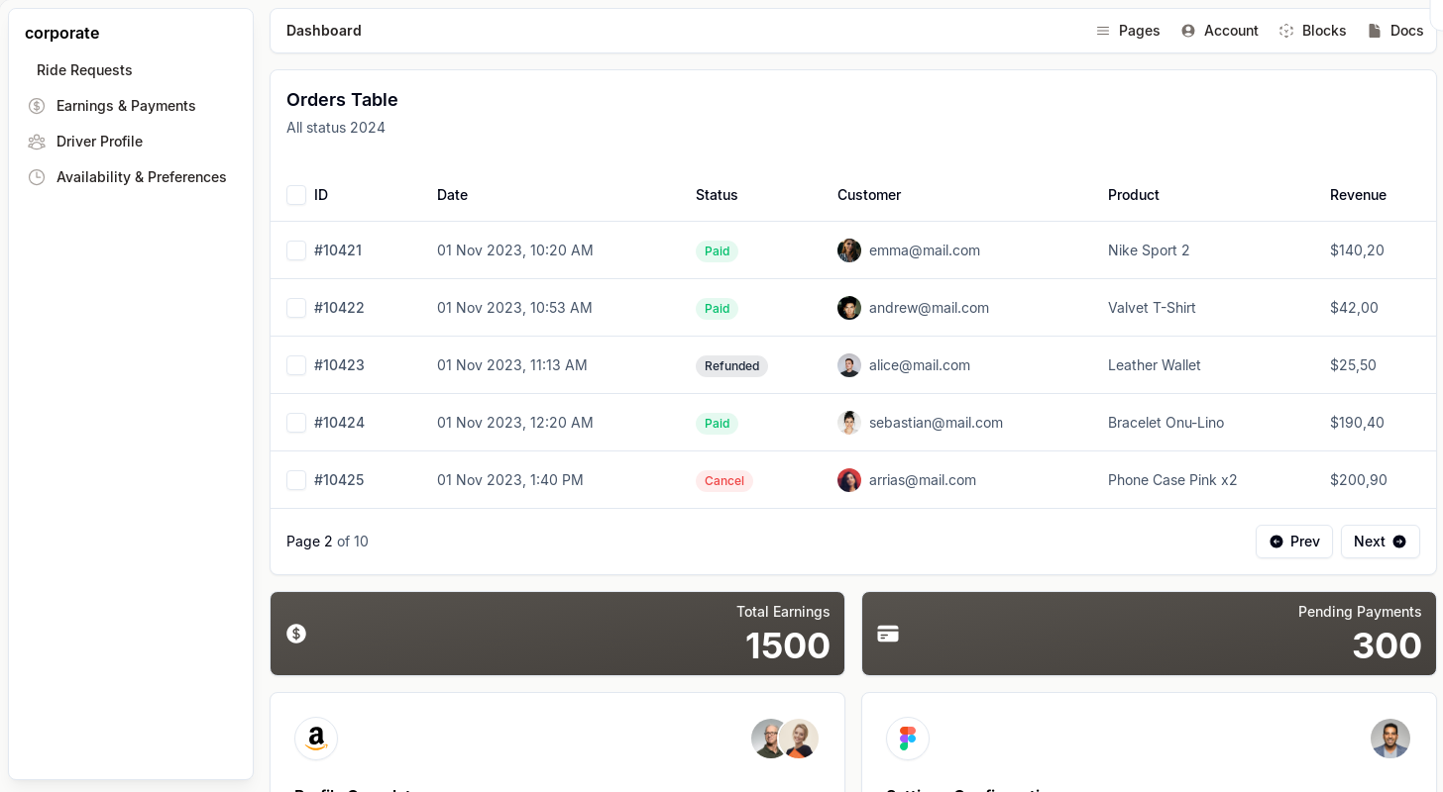Image resolution: width=1443 pixels, height=792 pixels.
Task: Toggle the select-all checkbox in table header
Action: [x=296, y=195]
